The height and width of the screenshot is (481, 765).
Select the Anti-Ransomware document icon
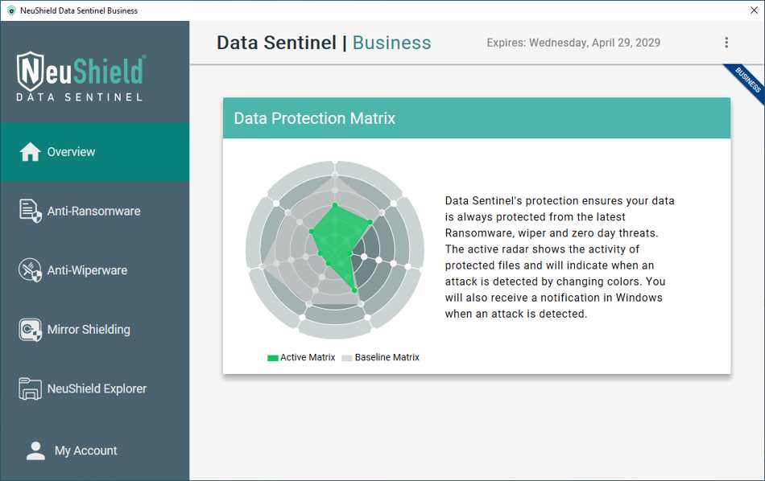(29, 210)
